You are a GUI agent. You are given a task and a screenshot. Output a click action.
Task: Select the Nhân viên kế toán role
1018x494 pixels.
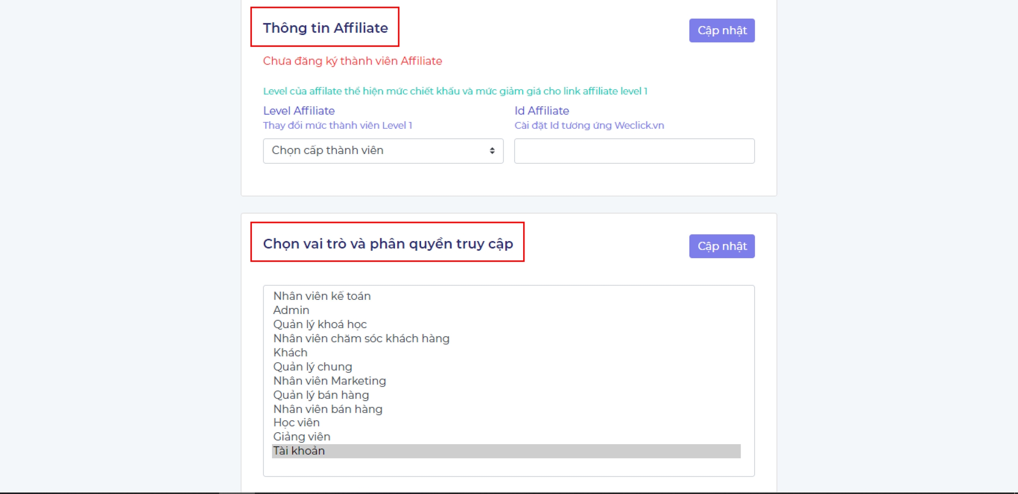point(322,296)
